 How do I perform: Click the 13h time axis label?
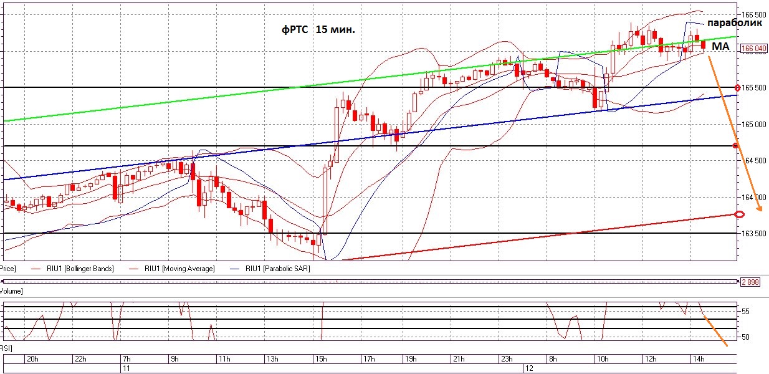click(x=272, y=358)
